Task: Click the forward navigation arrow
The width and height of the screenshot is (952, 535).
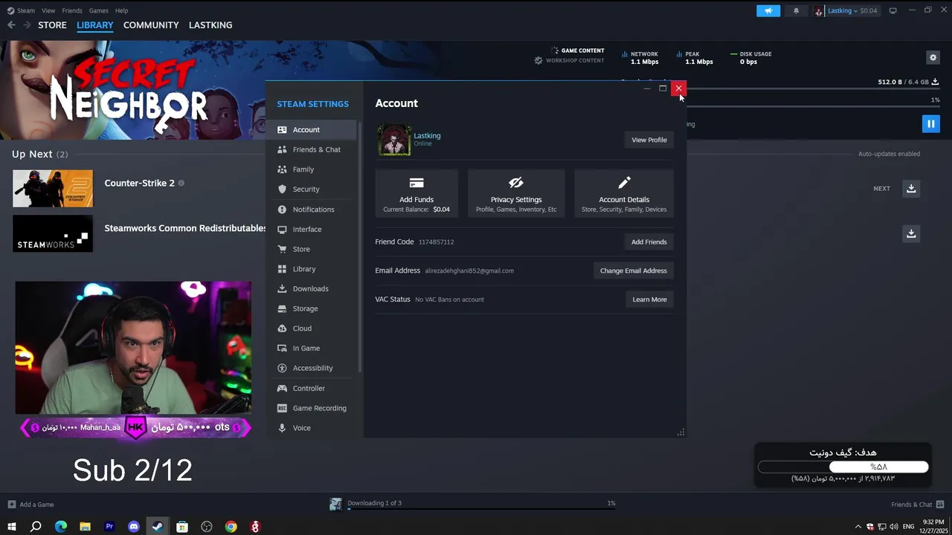Action: pos(27,25)
